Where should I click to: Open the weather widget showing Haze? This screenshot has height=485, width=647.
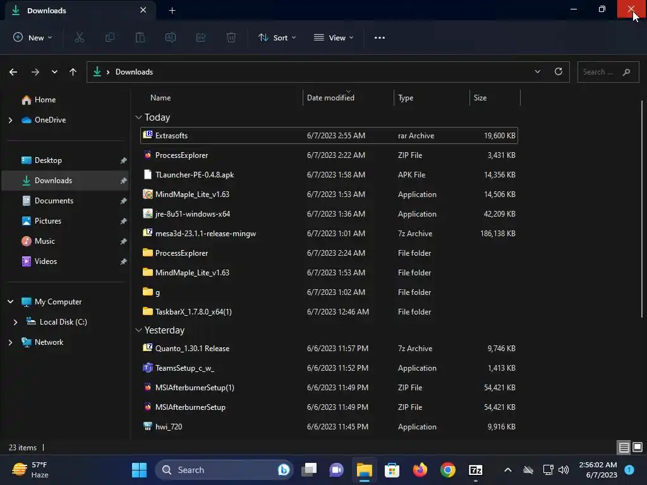coord(30,470)
